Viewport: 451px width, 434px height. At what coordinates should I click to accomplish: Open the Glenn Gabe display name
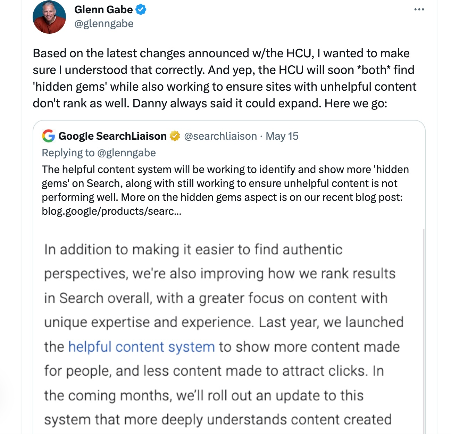tap(103, 10)
